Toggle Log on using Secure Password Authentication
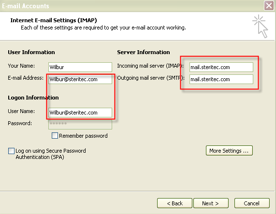Viewport: 276px width, 214px height. click(11, 151)
